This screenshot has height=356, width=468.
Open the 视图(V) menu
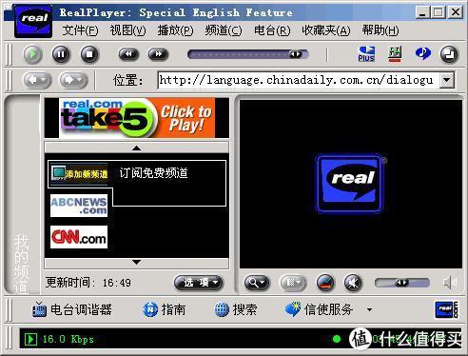coord(127,30)
